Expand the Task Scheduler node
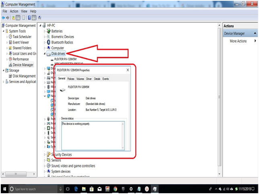The width and height of the screenshot is (259, 194). point(7,37)
